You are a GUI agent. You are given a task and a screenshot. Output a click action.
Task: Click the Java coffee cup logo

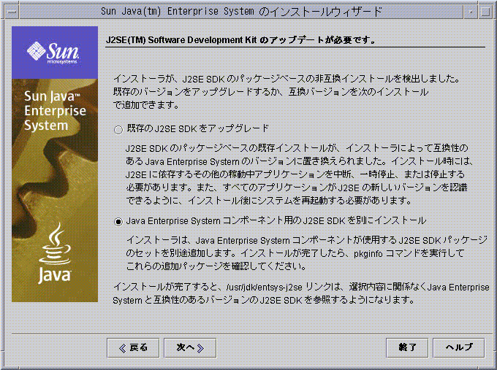[x=55, y=253]
